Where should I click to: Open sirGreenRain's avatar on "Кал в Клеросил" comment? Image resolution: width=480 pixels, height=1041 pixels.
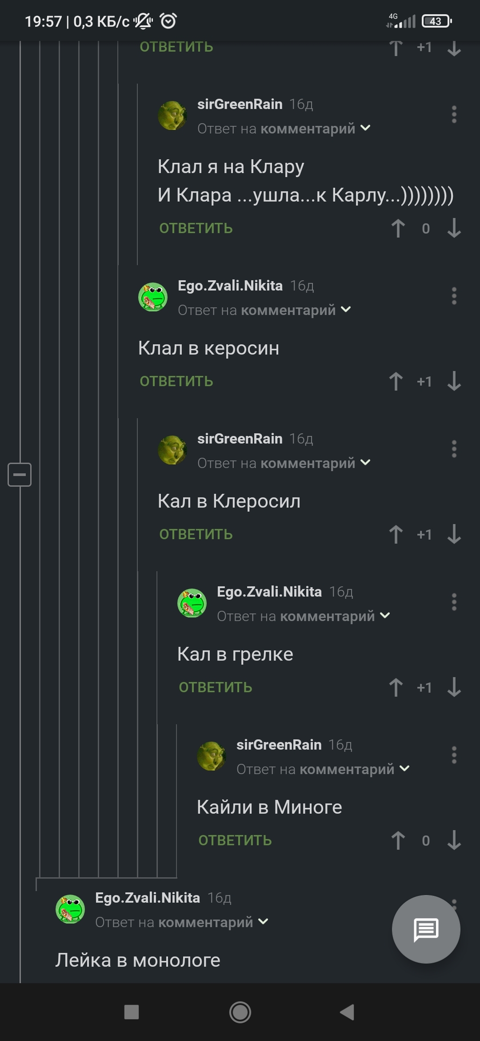[172, 450]
